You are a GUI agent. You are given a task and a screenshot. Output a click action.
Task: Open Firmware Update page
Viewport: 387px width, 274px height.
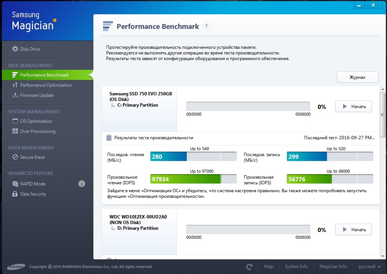(47, 95)
